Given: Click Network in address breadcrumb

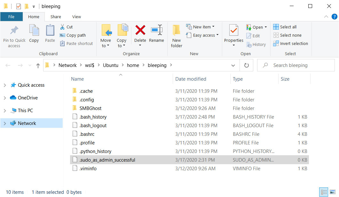Looking at the screenshot, I should click(x=67, y=65).
